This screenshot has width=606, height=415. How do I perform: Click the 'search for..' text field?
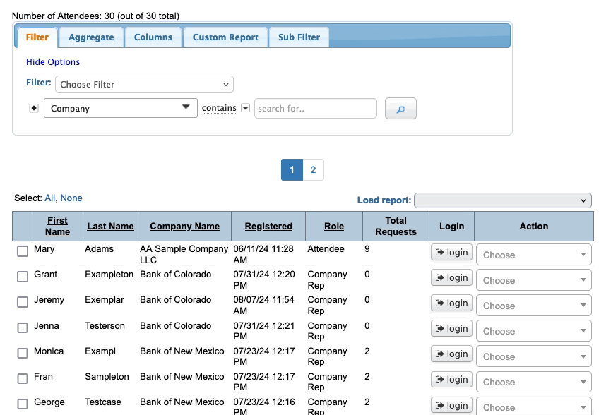315,109
